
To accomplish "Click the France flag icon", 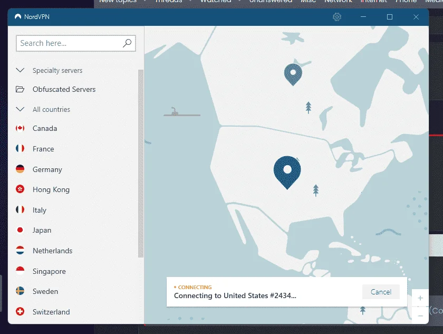I will [20, 148].
